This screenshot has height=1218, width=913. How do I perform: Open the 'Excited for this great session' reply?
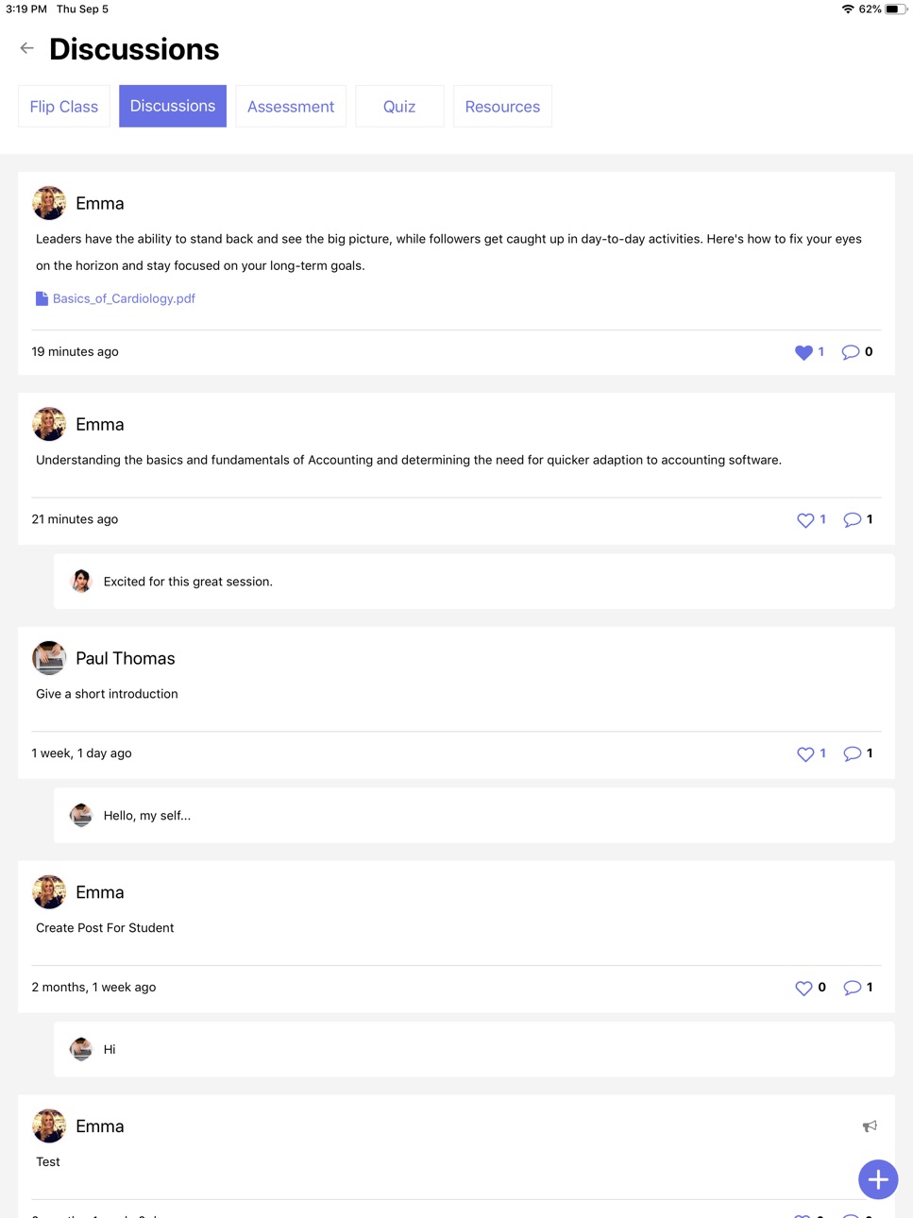tap(474, 582)
